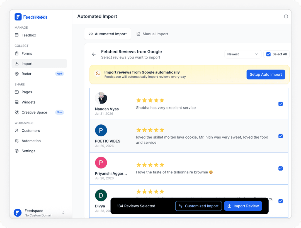The height and width of the screenshot is (228, 301).
Task: Click the Widgets layout icon
Action: (x=17, y=102)
